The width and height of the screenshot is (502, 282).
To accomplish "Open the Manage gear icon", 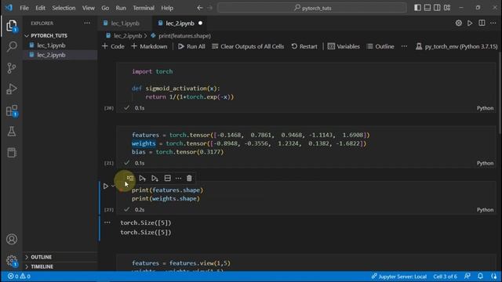I will click(x=12, y=260).
